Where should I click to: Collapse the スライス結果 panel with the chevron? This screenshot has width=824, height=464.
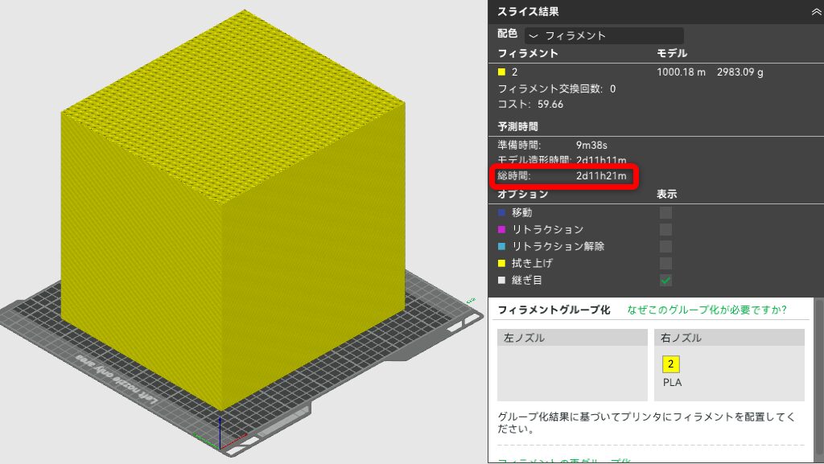pyautogui.click(x=816, y=11)
